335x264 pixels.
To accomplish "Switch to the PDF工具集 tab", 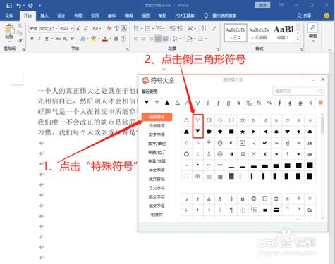I will pos(185,15).
